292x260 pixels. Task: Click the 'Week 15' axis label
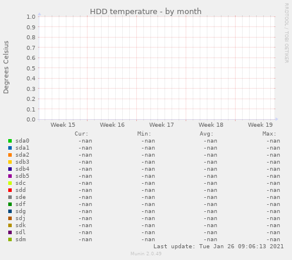[63, 125]
